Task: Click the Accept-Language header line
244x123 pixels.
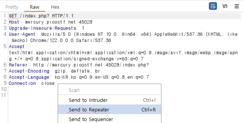Action: [79, 77]
